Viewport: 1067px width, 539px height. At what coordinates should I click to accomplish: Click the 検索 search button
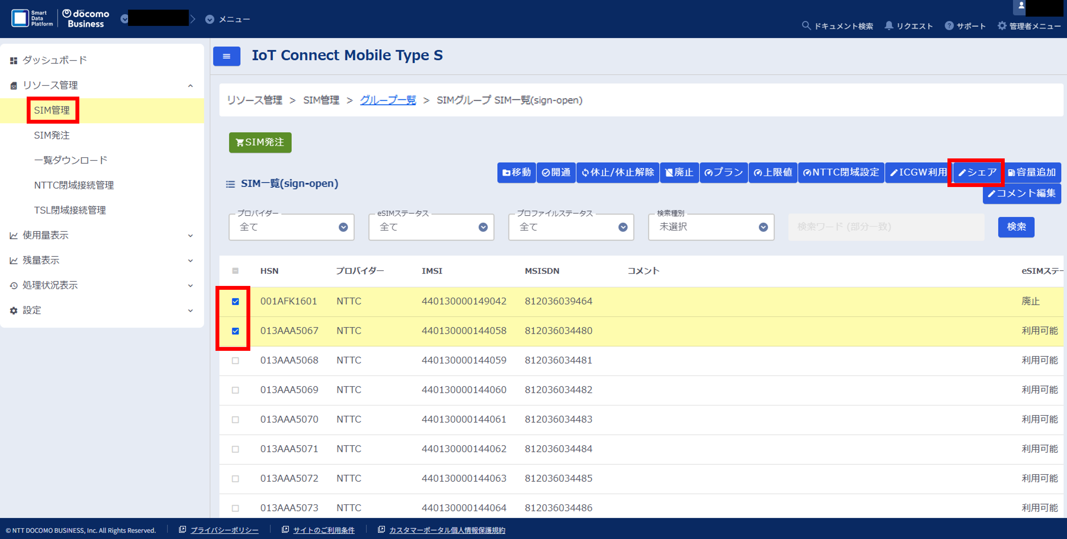[x=1016, y=227]
